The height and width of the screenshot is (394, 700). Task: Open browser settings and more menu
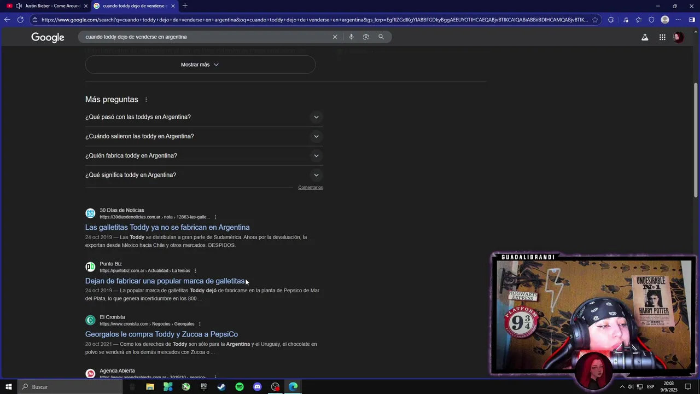pos(678,20)
